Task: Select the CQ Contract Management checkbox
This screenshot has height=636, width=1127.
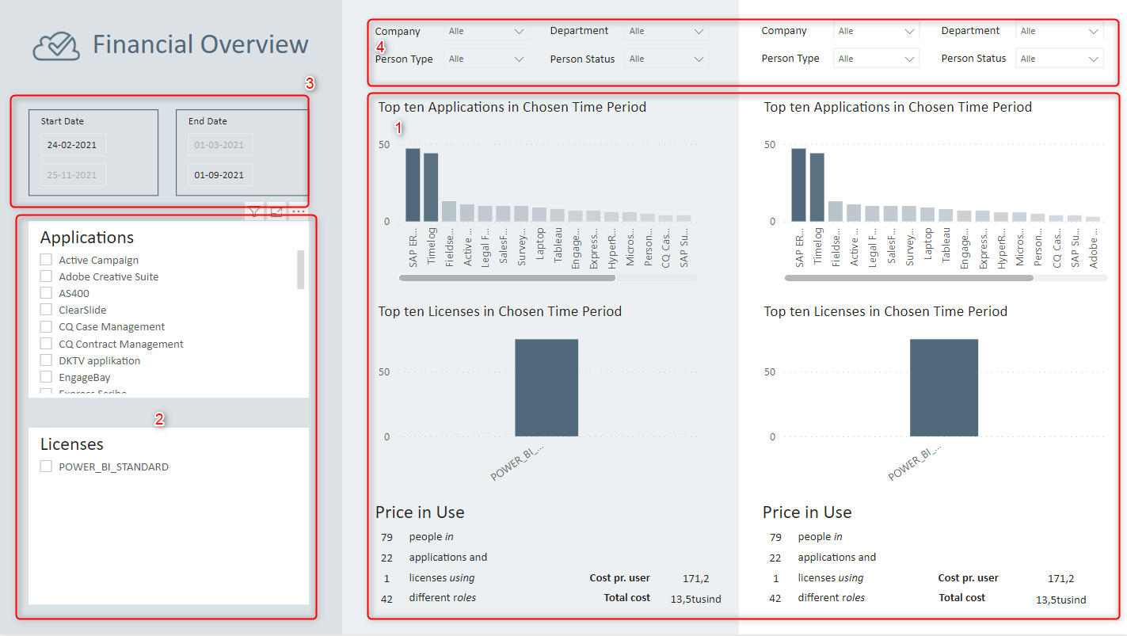Action: pos(46,344)
